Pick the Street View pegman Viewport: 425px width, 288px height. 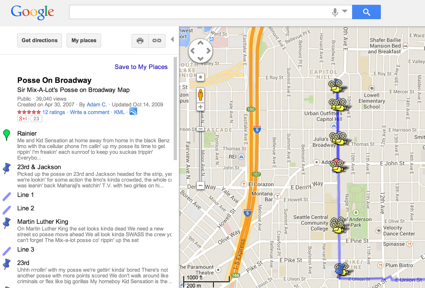pos(201,95)
